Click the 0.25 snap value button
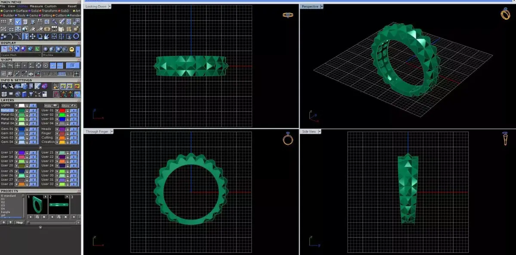 (54, 74)
